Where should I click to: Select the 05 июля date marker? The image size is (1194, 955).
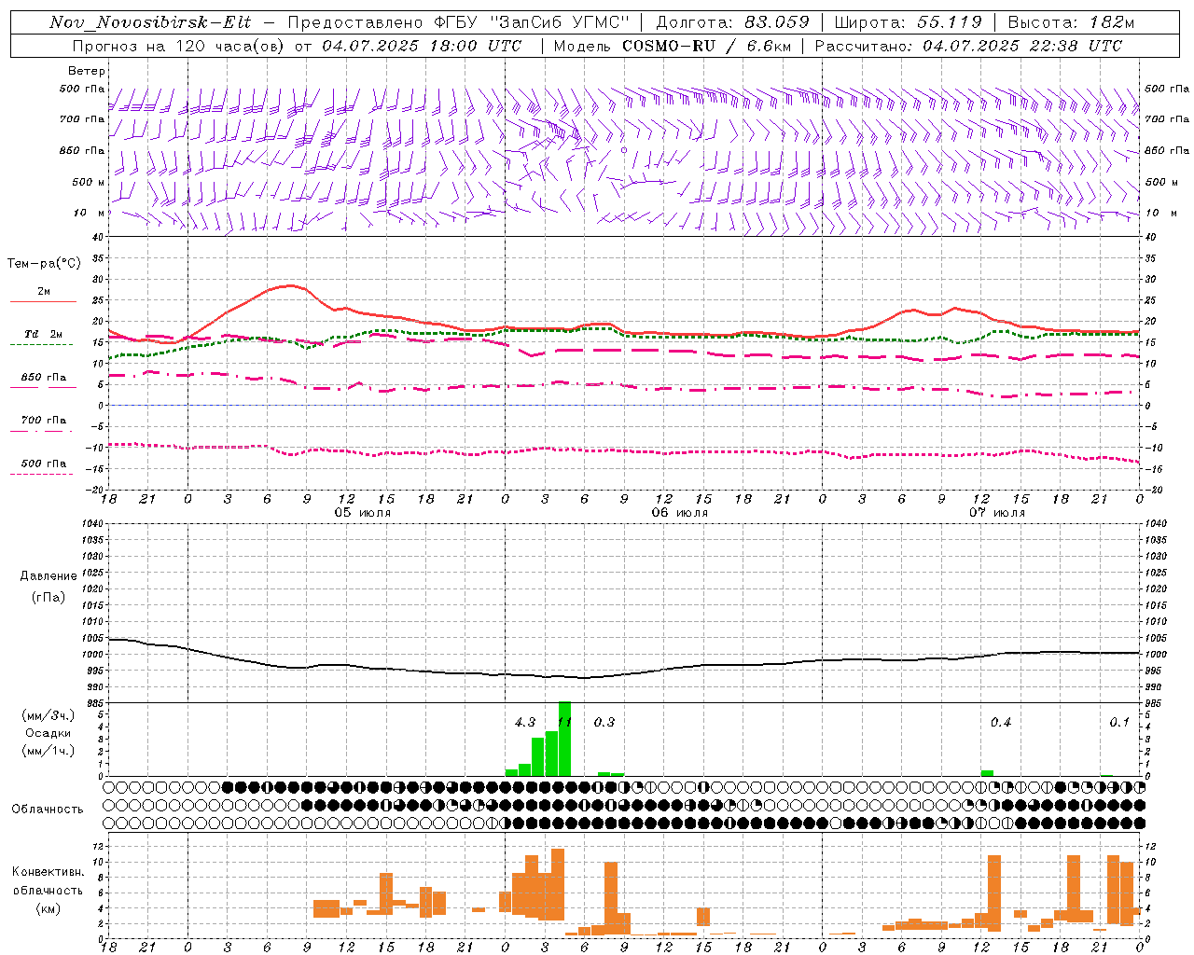[363, 513]
